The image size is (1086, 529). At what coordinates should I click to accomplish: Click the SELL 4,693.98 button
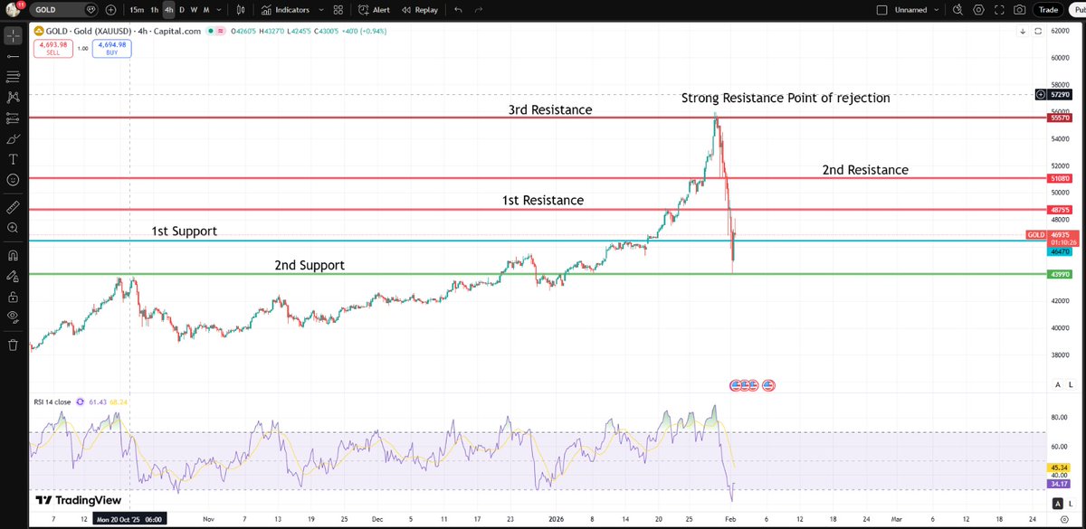[54, 49]
